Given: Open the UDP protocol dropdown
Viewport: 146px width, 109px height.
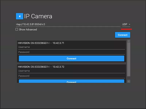Looking at the screenshot, I should coord(126,24).
